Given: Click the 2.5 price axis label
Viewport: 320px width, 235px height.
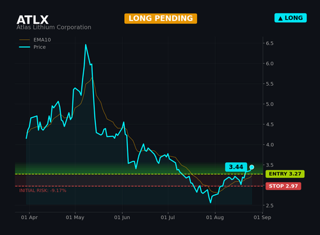Looking at the screenshot, I should click(269, 206).
